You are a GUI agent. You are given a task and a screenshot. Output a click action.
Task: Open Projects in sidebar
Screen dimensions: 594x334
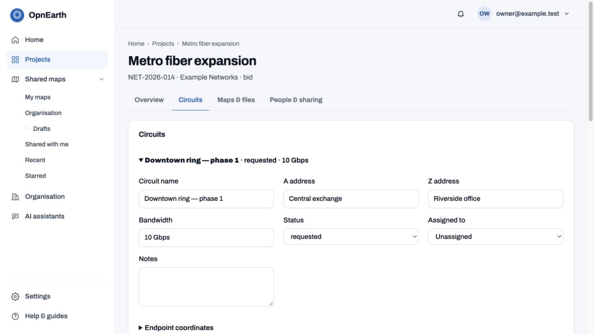pyautogui.click(x=57, y=60)
